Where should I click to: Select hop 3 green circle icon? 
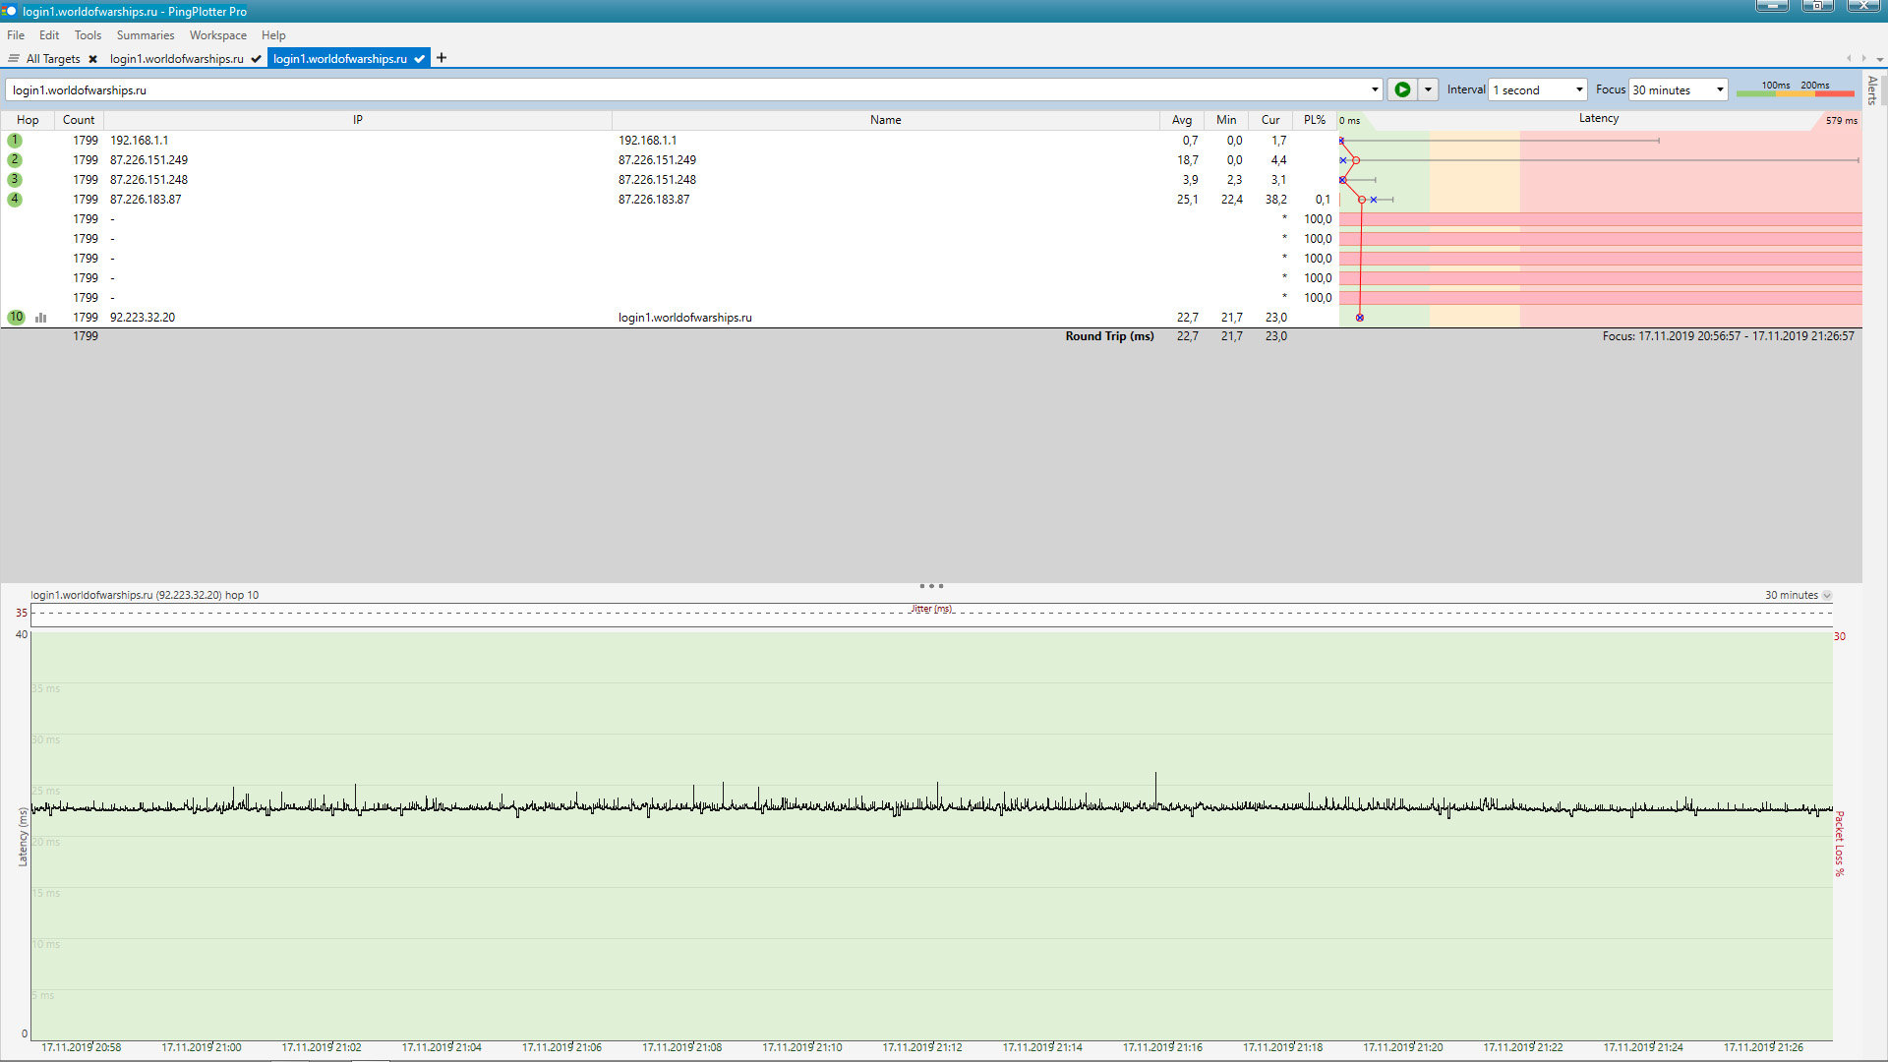click(15, 180)
